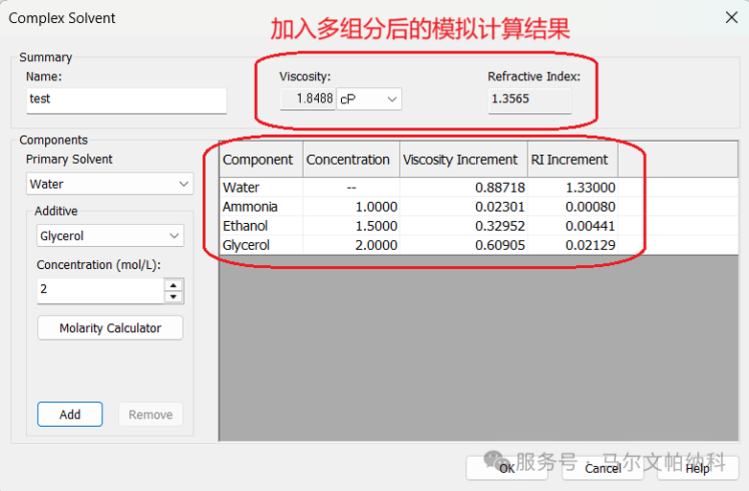Increase concentration with the up stepper arrow
Viewport: 749px width, 491px height.
coord(173,285)
